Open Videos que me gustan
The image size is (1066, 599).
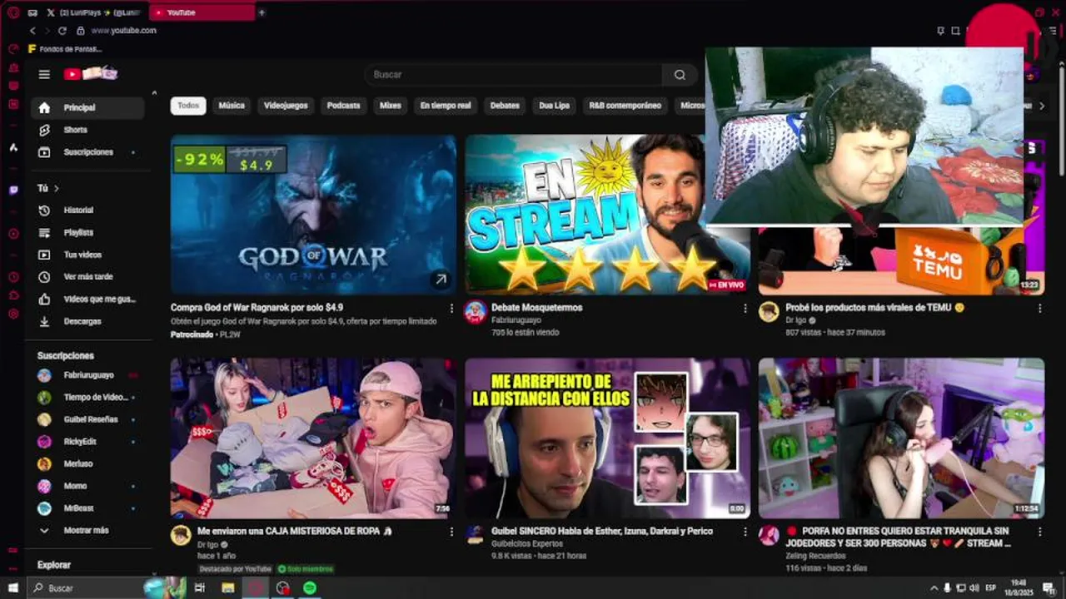coord(87,299)
